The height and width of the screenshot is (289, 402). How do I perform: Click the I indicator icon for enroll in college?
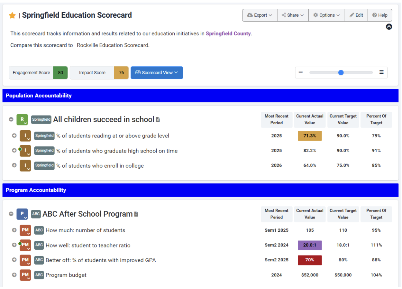click(25, 165)
